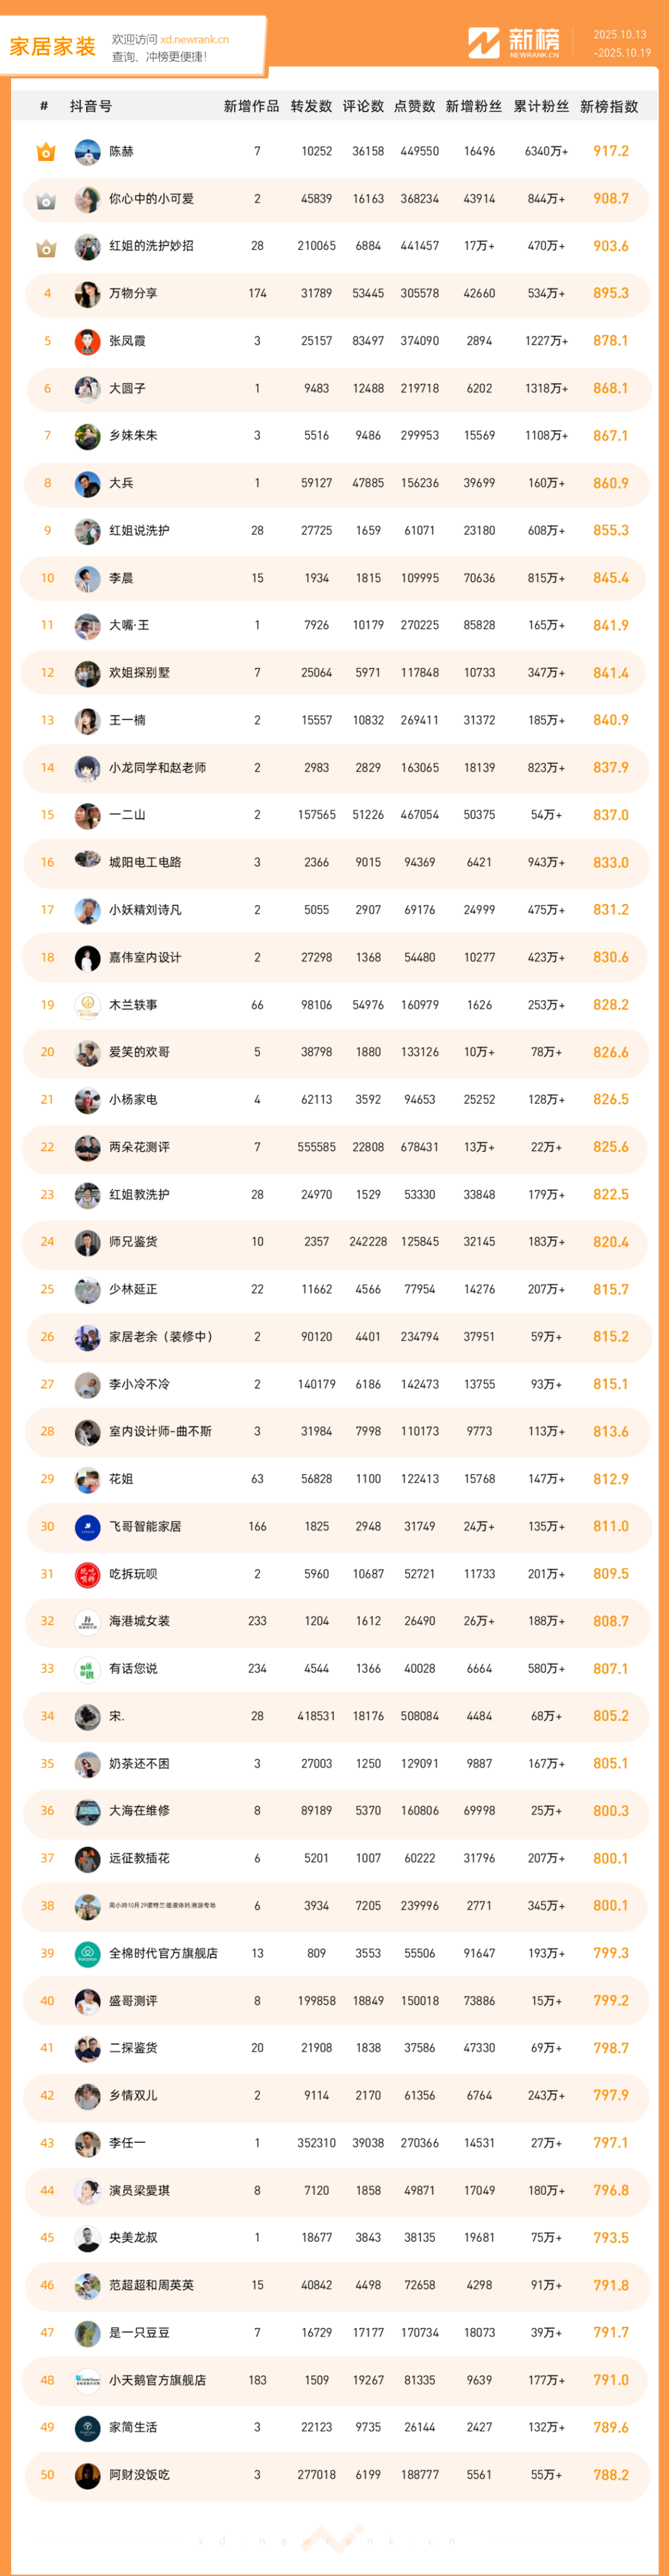Click the gold crown icon beside 陈赫

click(x=46, y=152)
